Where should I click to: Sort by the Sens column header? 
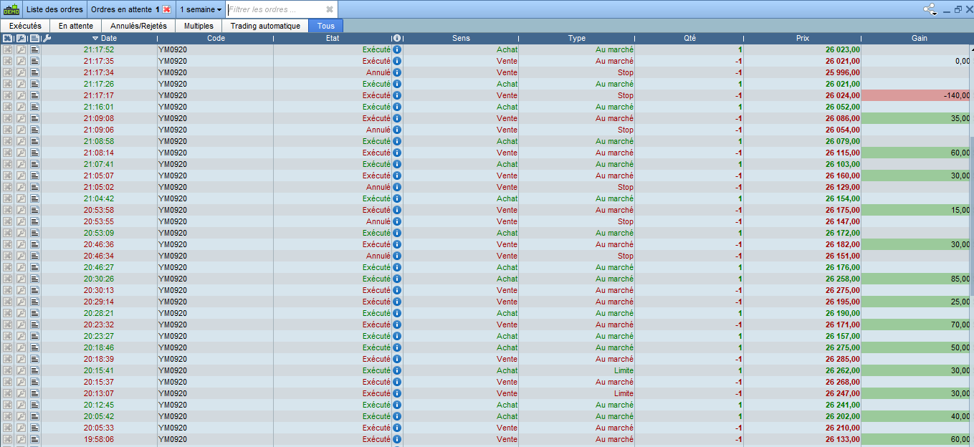click(462, 38)
